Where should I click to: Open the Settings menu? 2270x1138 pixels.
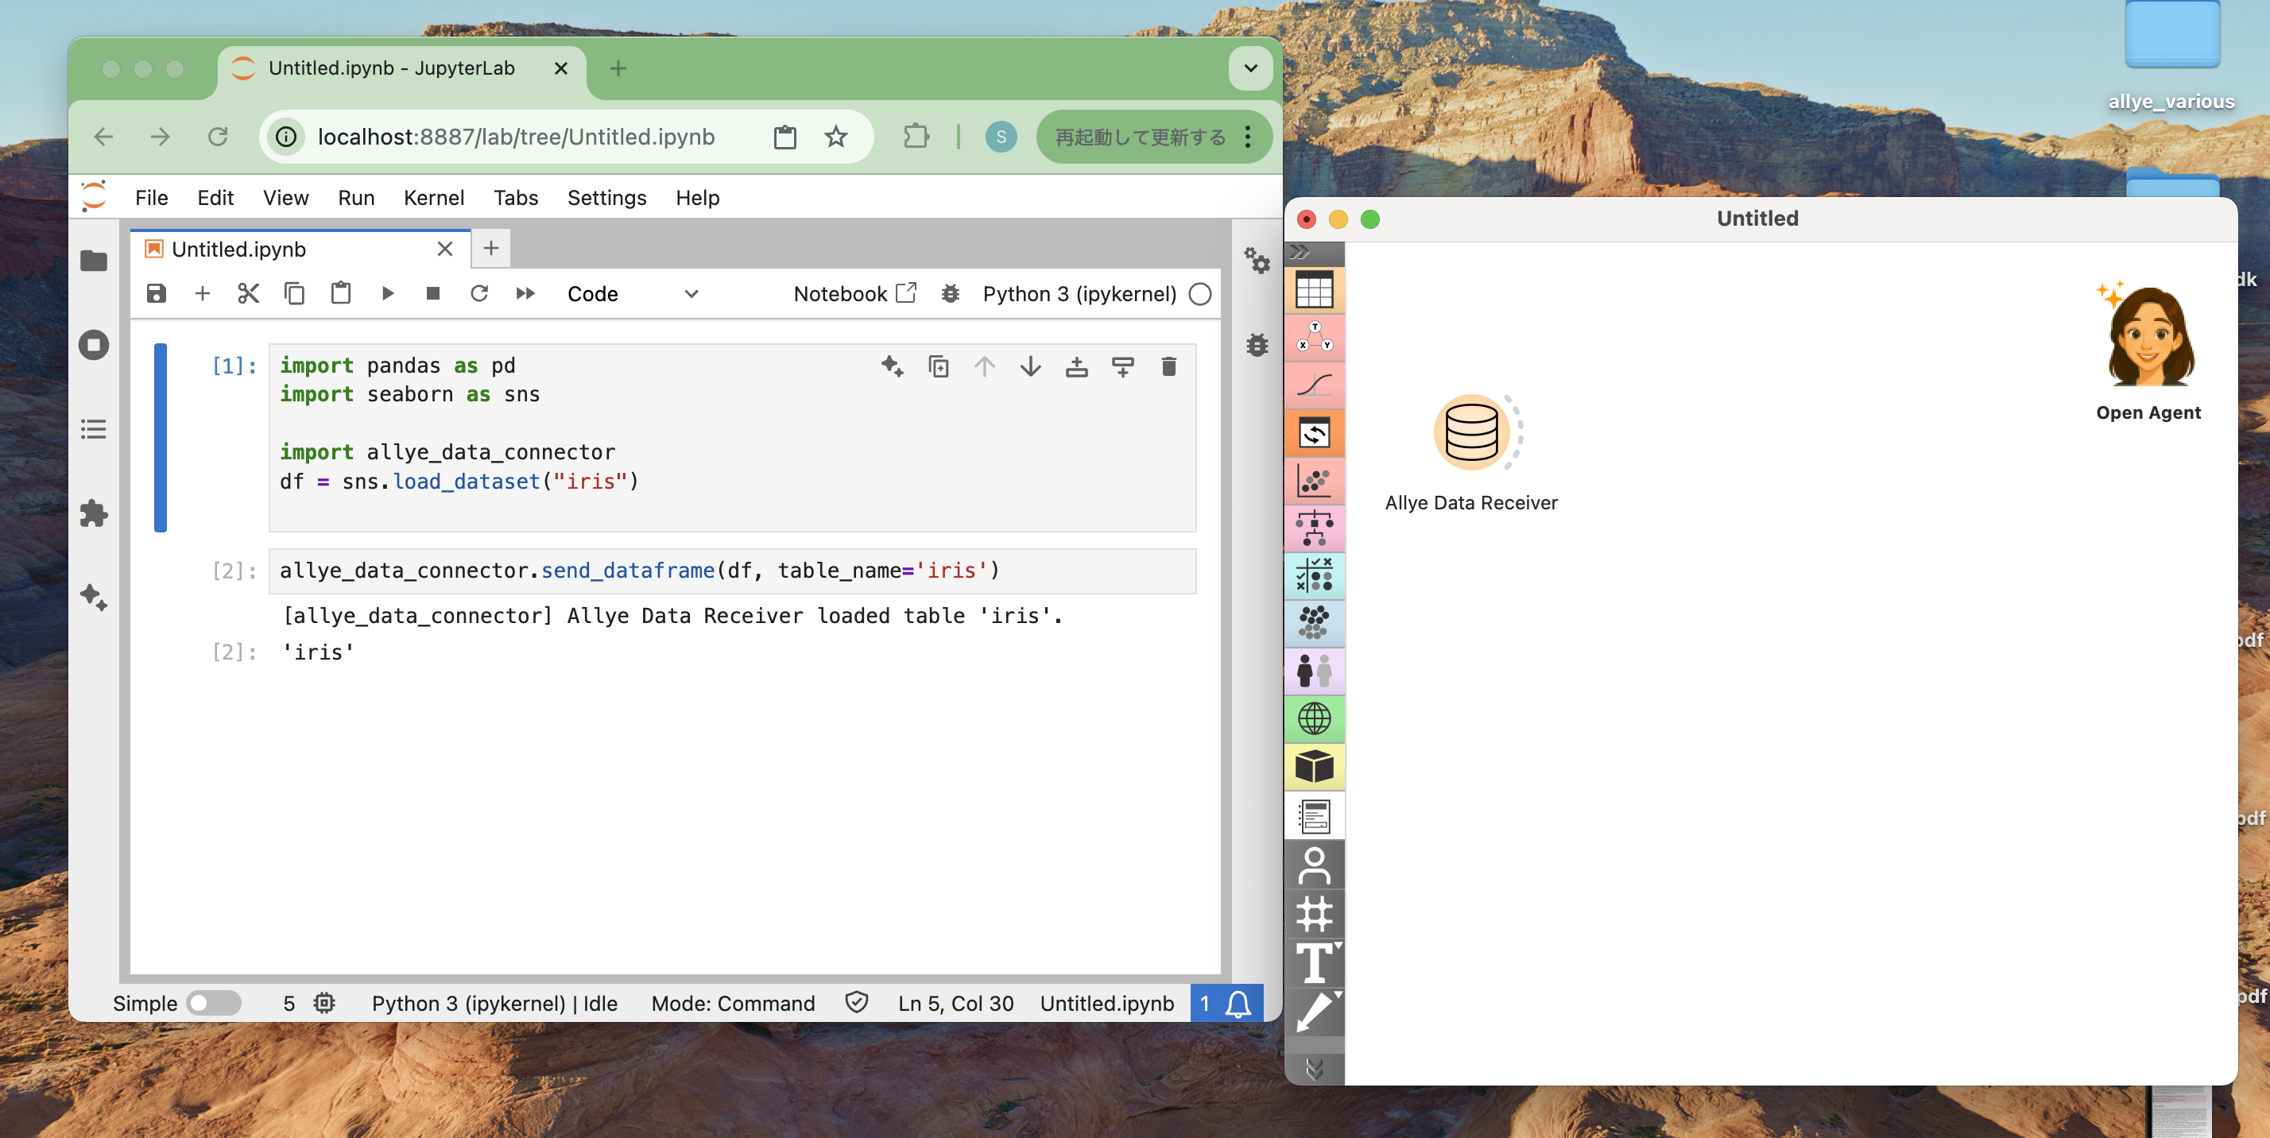pyautogui.click(x=606, y=197)
